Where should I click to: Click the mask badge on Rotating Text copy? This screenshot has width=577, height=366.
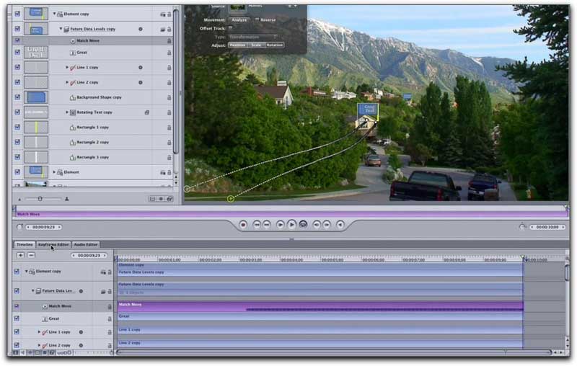click(x=147, y=112)
